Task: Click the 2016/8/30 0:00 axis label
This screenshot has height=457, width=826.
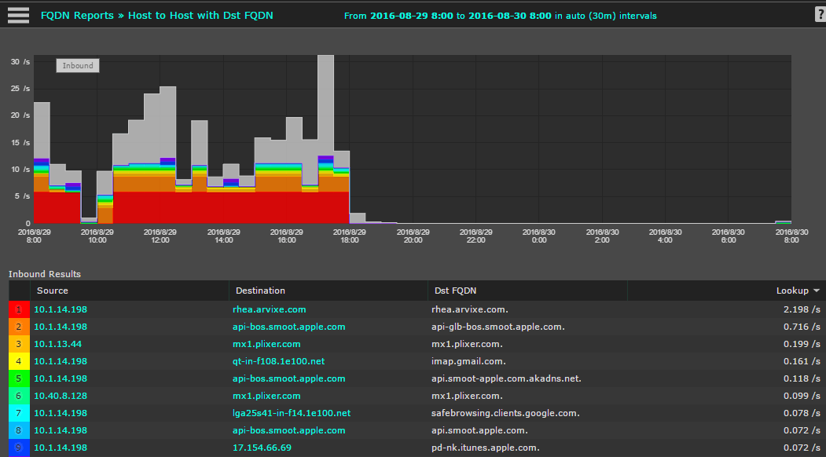Action: pyautogui.click(x=539, y=236)
